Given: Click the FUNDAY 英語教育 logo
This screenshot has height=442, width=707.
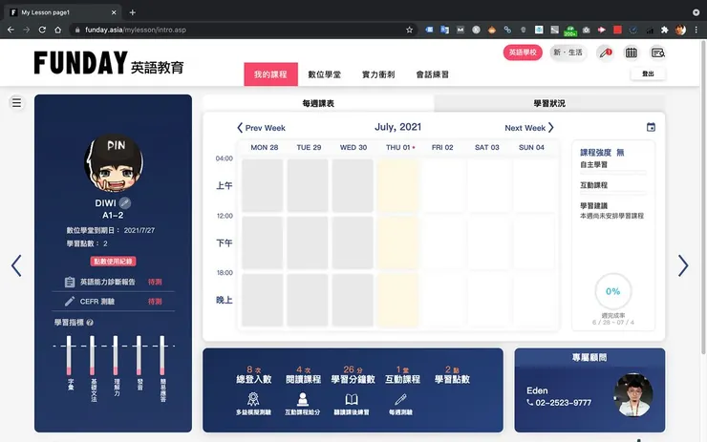Looking at the screenshot, I should 109,63.
